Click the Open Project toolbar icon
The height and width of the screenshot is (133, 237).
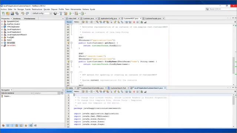pyautogui.click(x=12, y=13)
